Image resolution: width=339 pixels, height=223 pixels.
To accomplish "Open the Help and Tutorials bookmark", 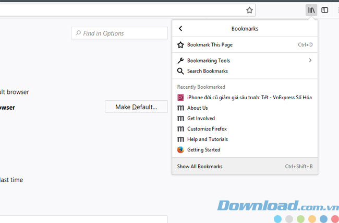I will click(207, 139).
